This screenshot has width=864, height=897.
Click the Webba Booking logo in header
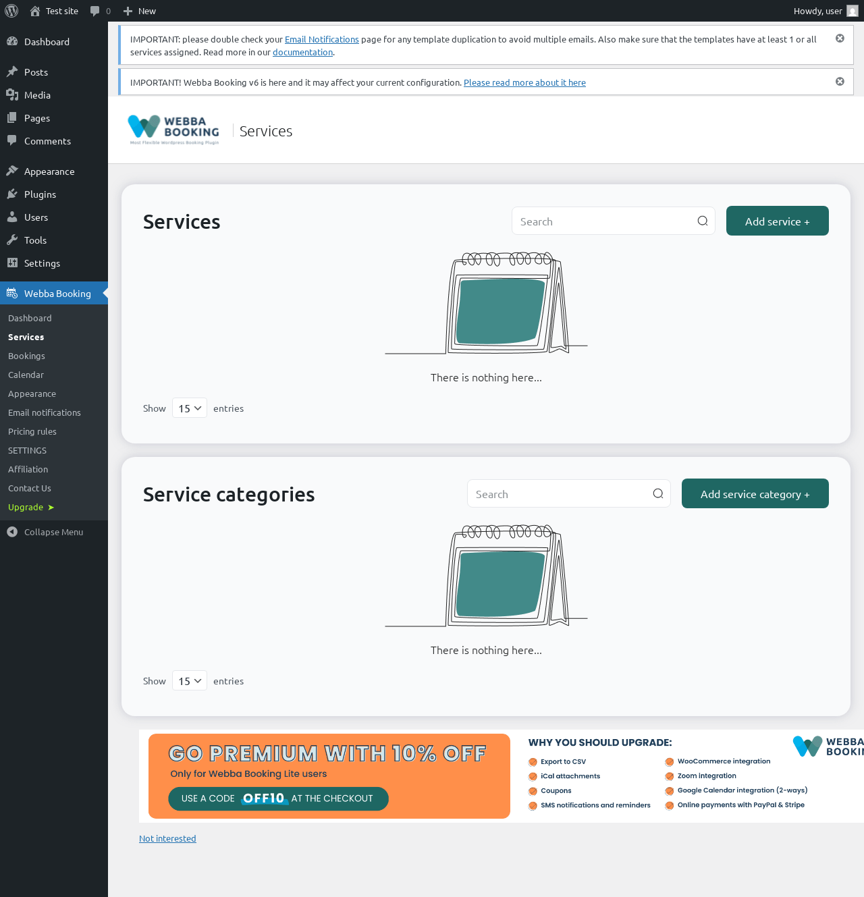[174, 130]
